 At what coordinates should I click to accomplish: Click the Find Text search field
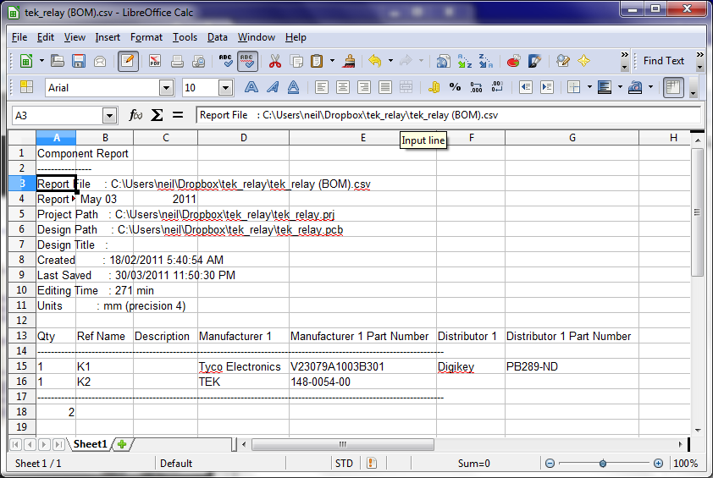click(664, 61)
